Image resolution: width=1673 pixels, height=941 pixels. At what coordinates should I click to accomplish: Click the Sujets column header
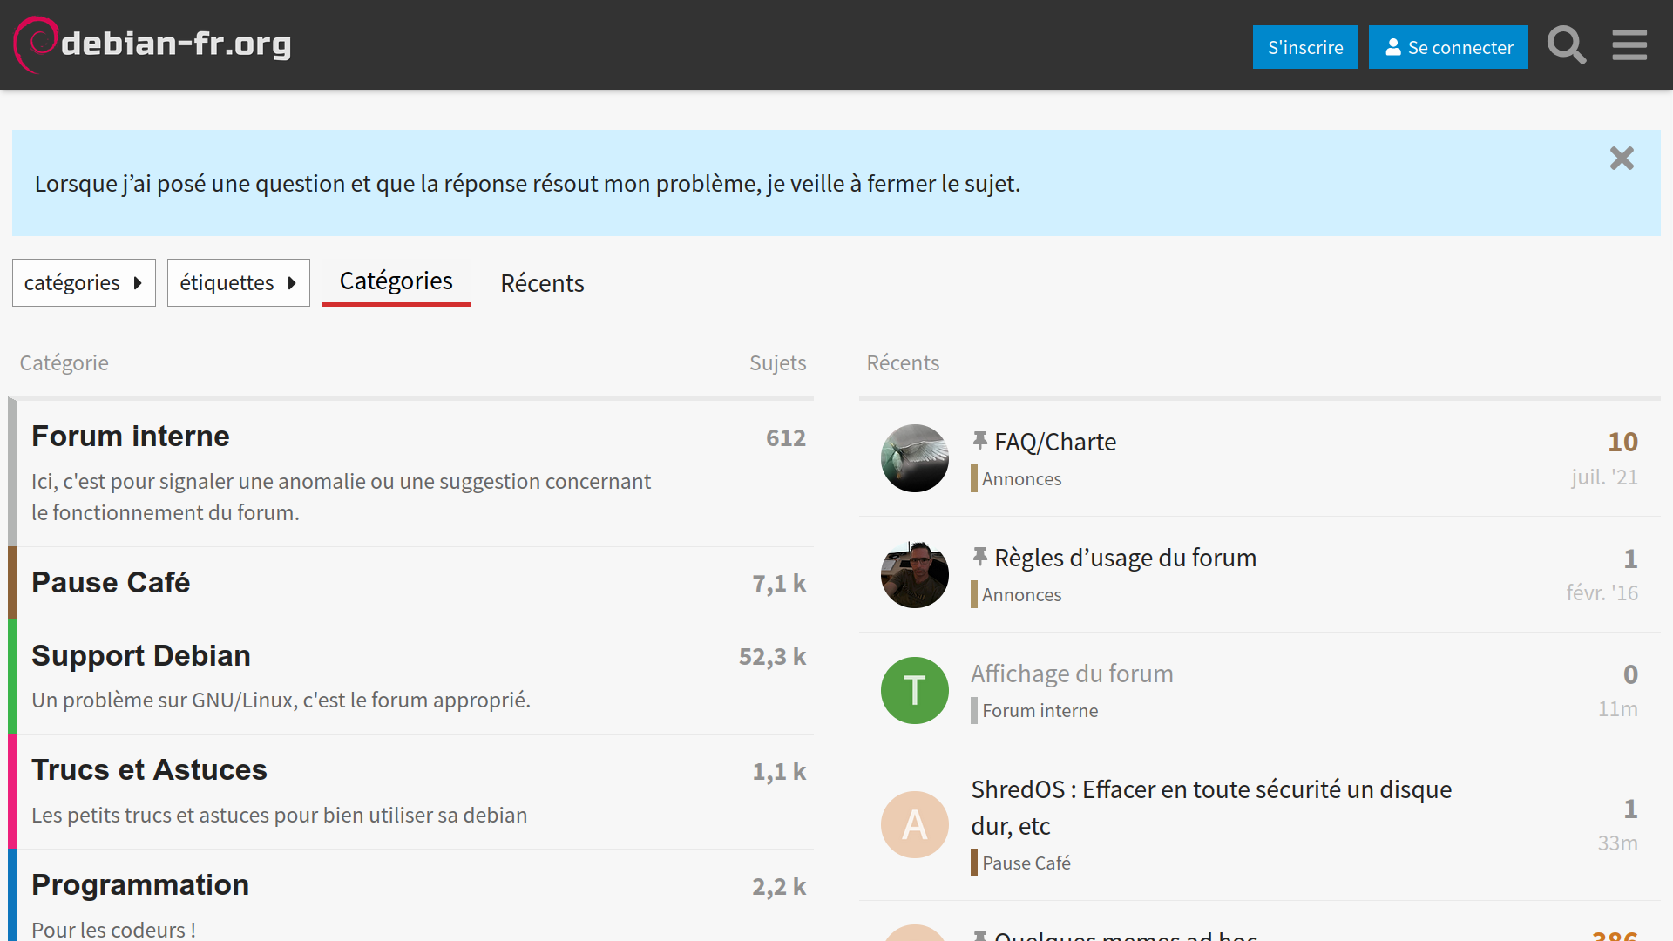777,362
